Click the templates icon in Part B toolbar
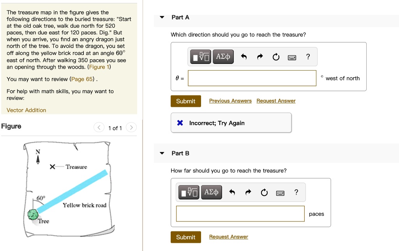Viewport: 399px width, 251px height. [x=189, y=192]
